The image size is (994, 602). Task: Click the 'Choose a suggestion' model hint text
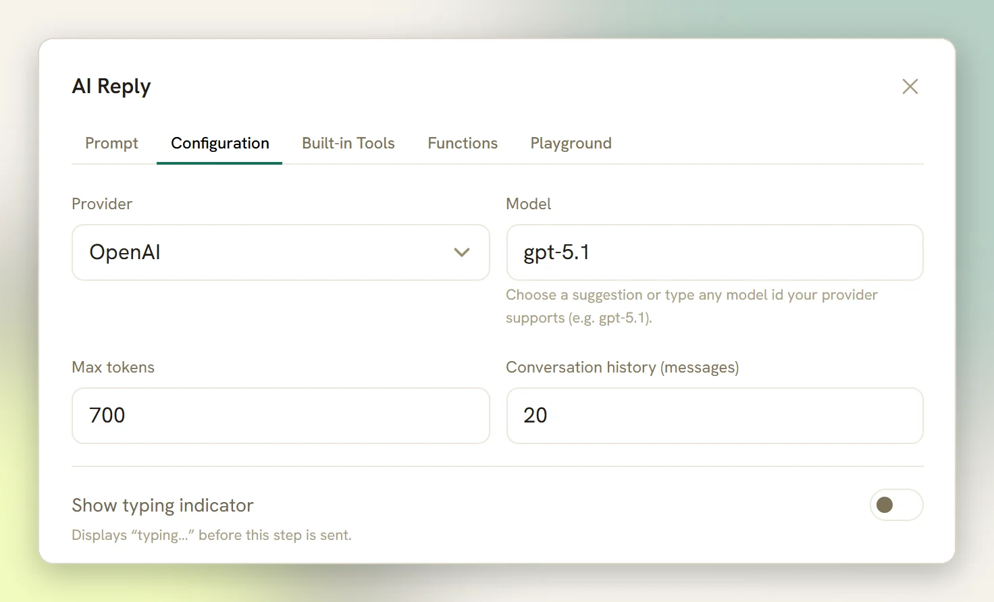tap(691, 306)
